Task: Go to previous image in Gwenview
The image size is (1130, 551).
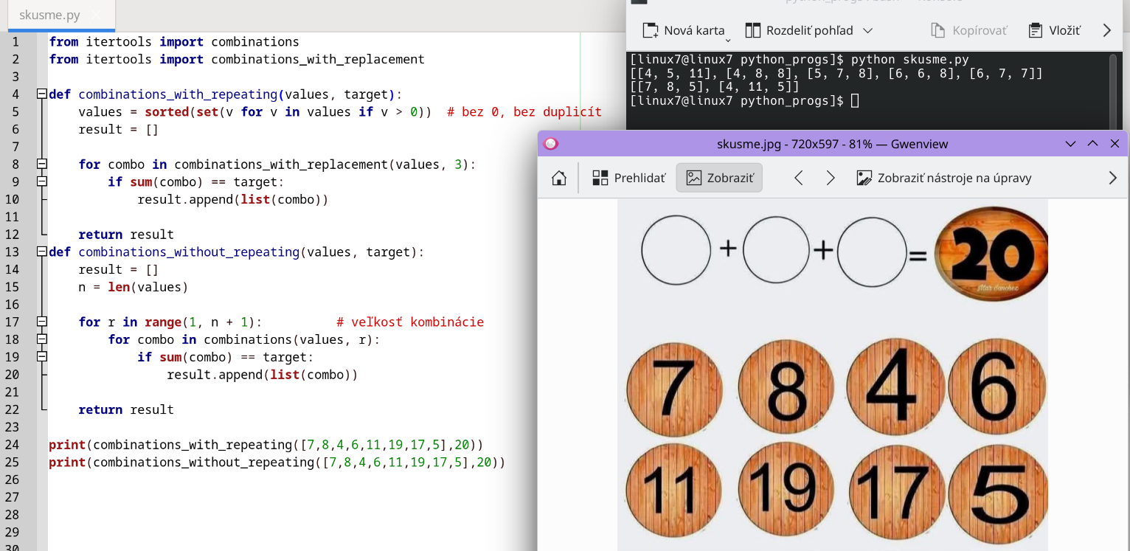Action: tap(798, 178)
